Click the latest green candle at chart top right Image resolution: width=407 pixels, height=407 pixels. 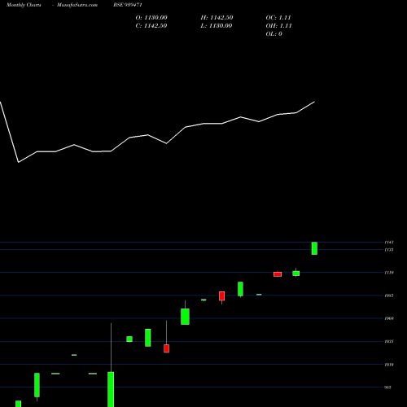[314, 248]
